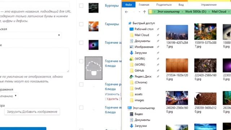This screenshot has height=130, width=231.
Task: Open Документы under Этот компьютер
Action: 140,120
